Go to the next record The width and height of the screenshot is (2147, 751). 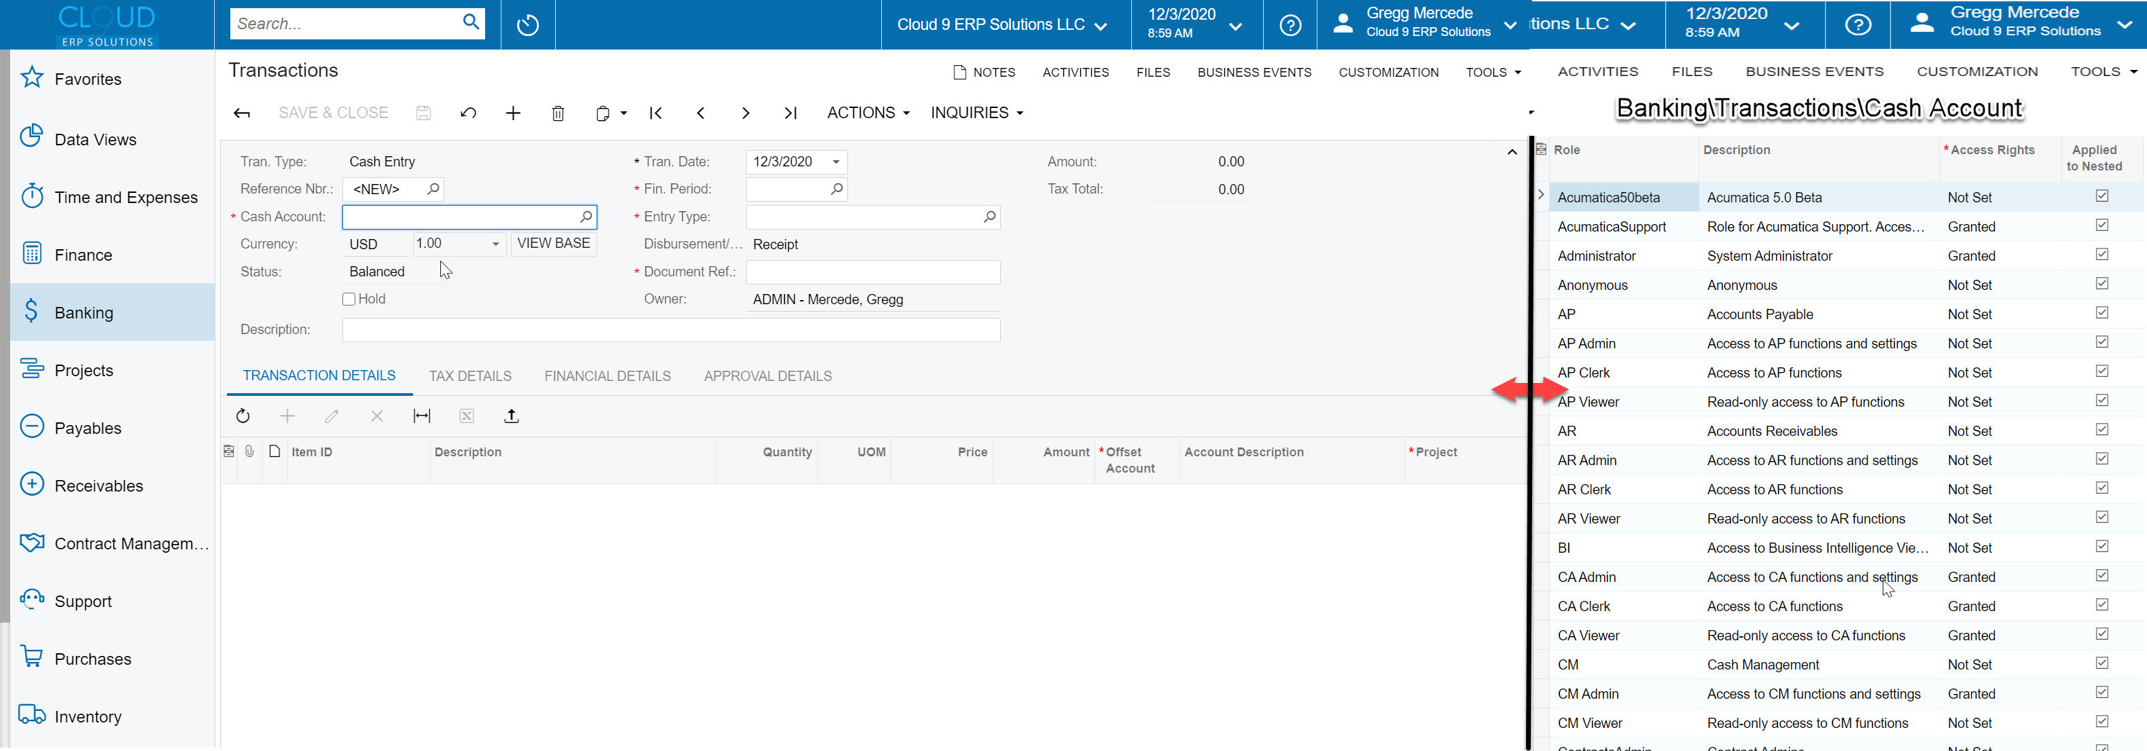(746, 113)
